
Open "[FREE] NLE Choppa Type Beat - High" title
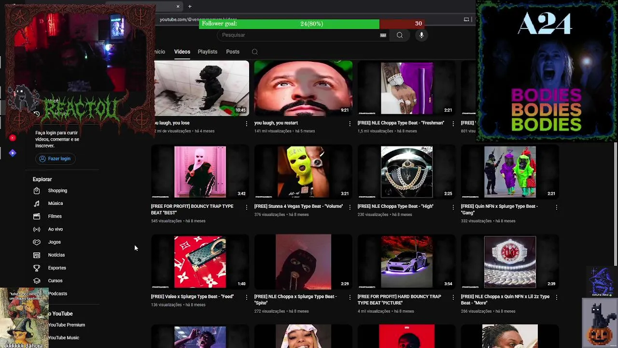coord(395,206)
